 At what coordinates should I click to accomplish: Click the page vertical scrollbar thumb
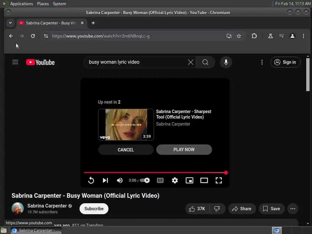[308, 75]
